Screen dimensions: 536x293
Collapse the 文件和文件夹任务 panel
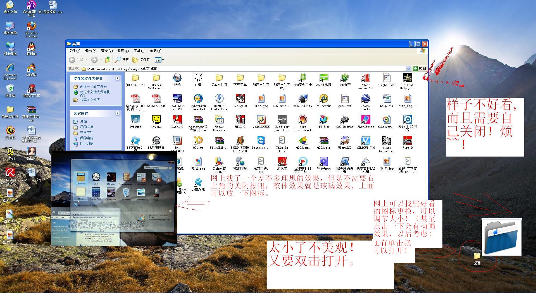pyautogui.click(x=117, y=78)
